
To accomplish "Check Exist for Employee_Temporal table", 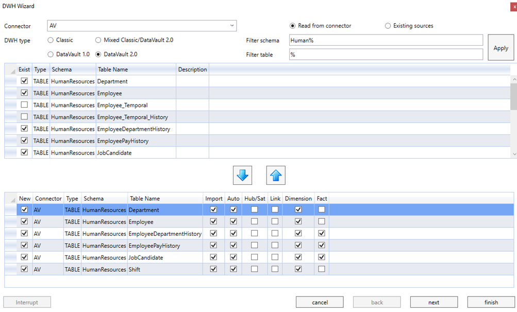I will (24, 105).
